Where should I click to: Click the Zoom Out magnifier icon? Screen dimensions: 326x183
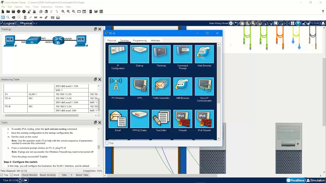click(x=74, y=11)
